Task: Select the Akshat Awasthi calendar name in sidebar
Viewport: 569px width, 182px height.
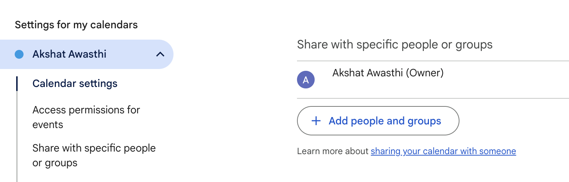Action: coord(69,54)
